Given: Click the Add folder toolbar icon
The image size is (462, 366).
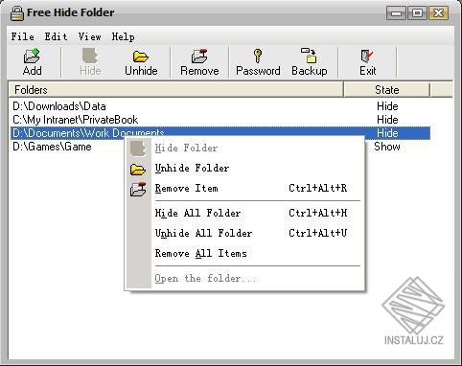Looking at the screenshot, I should click(x=32, y=62).
